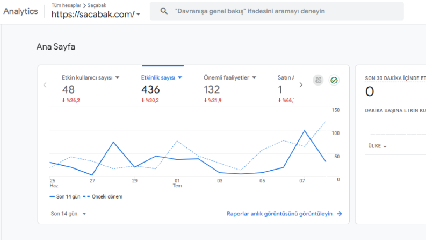The height and width of the screenshot is (240, 426).
Task: Click the realtime users value 0
Action: [370, 91]
